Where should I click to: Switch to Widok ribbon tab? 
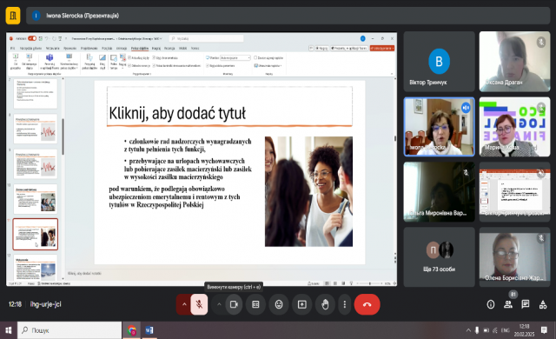coord(183,48)
